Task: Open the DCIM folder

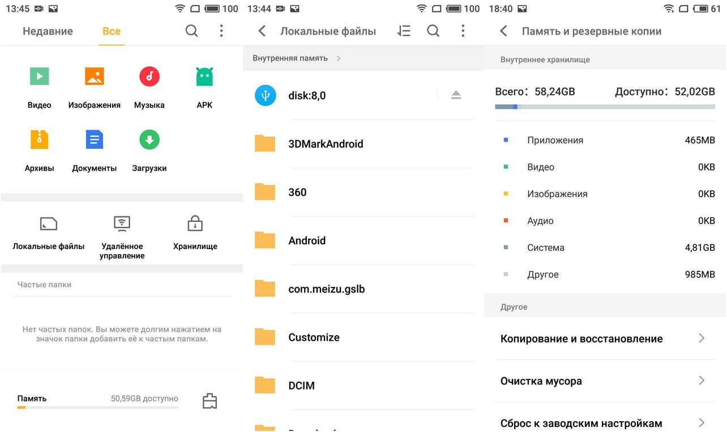Action: (302, 386)
